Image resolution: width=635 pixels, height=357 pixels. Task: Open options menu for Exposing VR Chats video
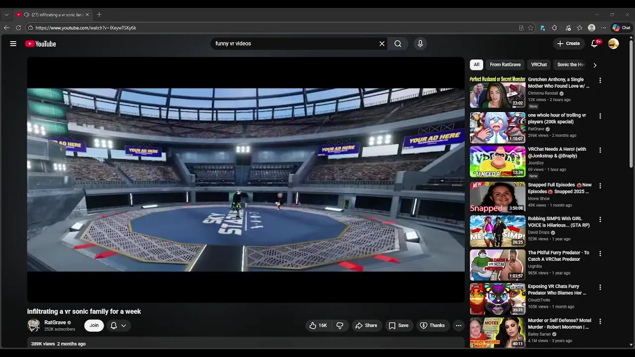[600, 287]
